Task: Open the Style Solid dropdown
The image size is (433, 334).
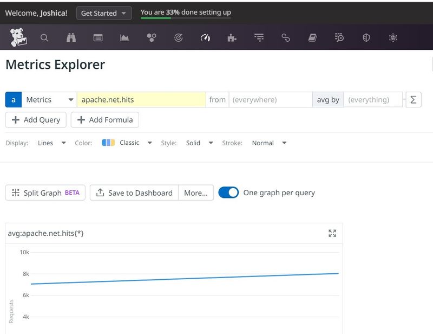Action: tap(199, 143)
